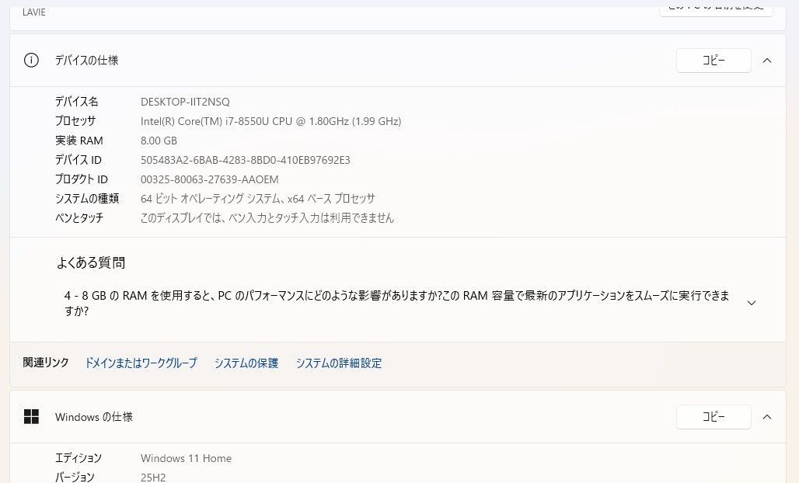Click the LAVIE label at top left
799x483 pixels.
[33, 12]
